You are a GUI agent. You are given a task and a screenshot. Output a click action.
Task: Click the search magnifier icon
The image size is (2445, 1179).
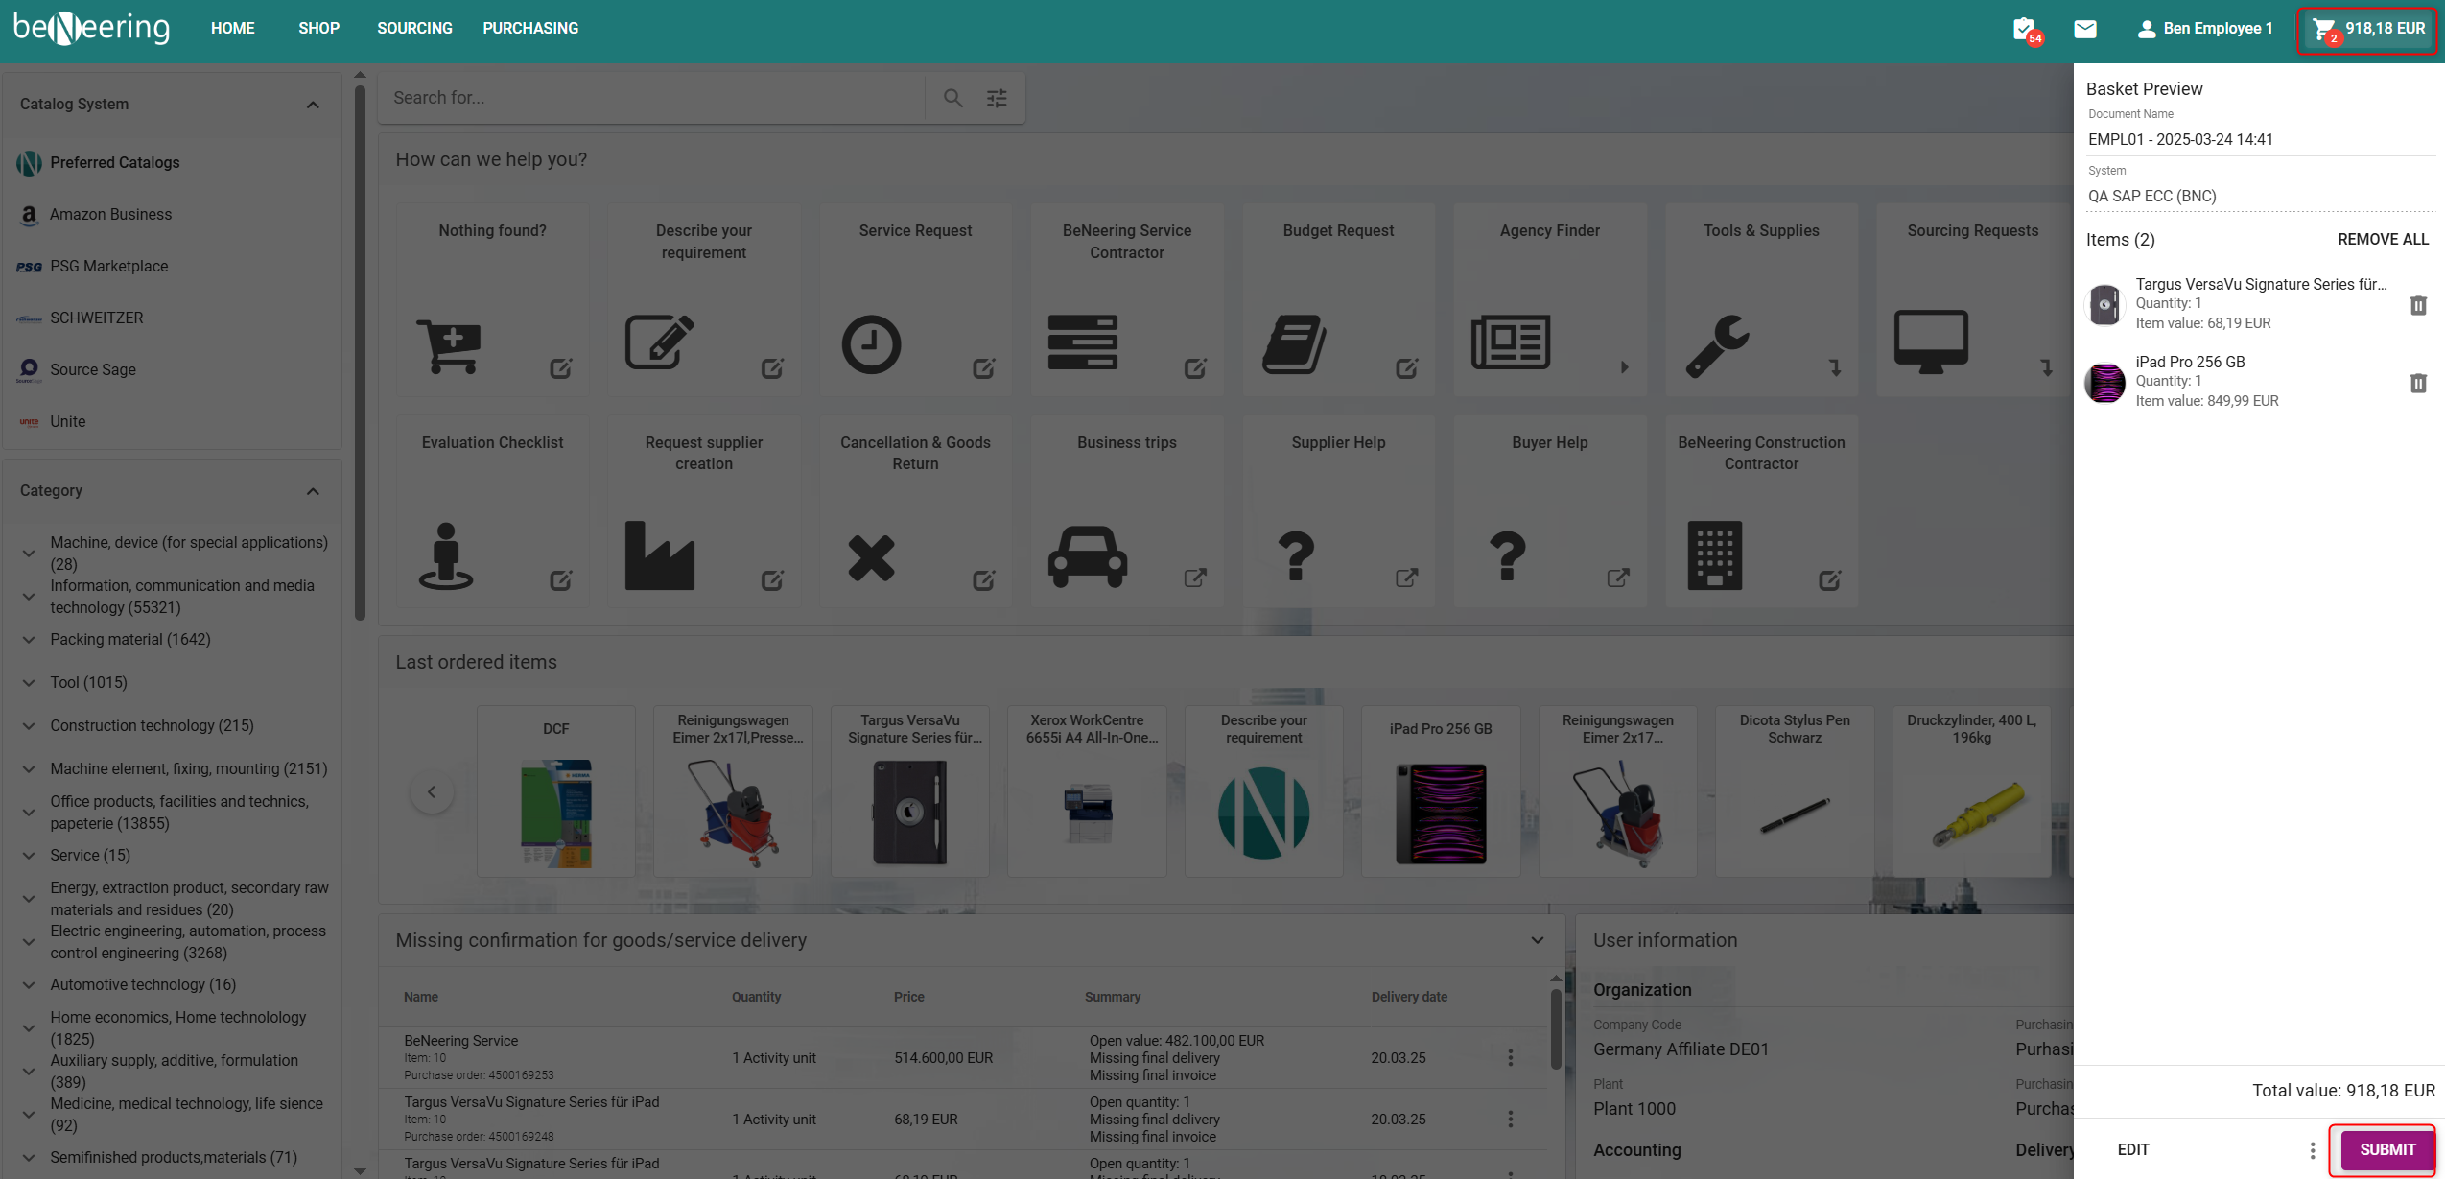pos(952,98)
